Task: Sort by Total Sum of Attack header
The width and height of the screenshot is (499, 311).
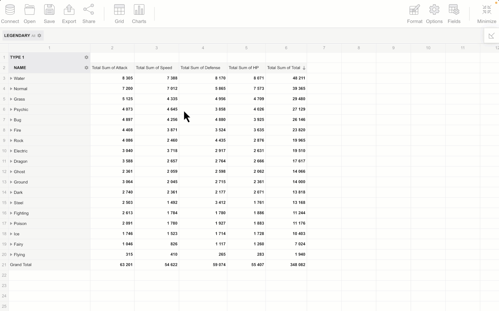Action: pos(112,68)
